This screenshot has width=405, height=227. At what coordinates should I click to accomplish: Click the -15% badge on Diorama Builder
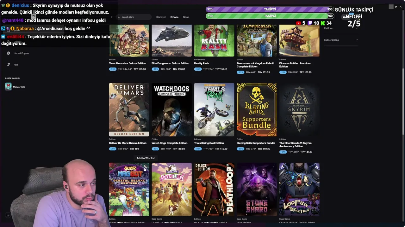click(x=283, y=72)
